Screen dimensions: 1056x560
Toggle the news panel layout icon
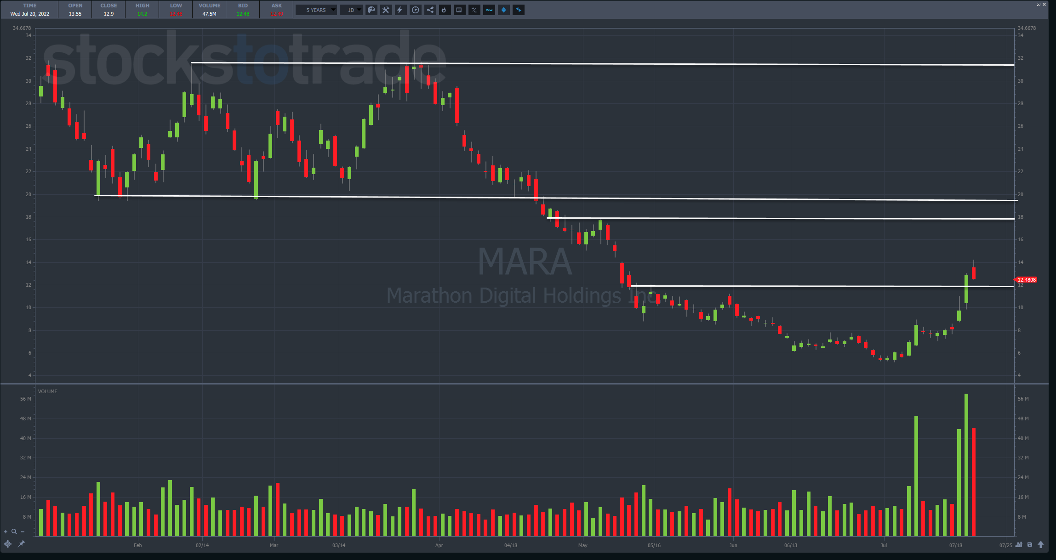[x=459, y=10]
